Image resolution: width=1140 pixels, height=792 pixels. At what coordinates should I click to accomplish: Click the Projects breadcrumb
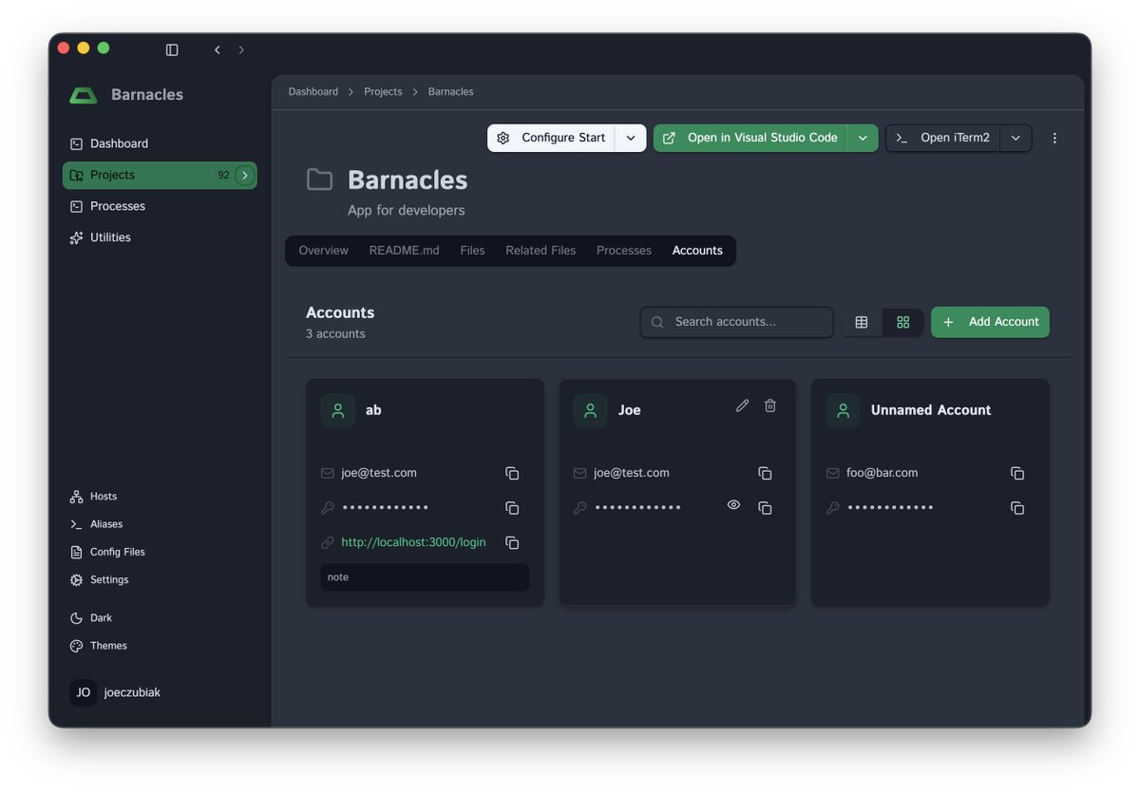pos(383,92)
